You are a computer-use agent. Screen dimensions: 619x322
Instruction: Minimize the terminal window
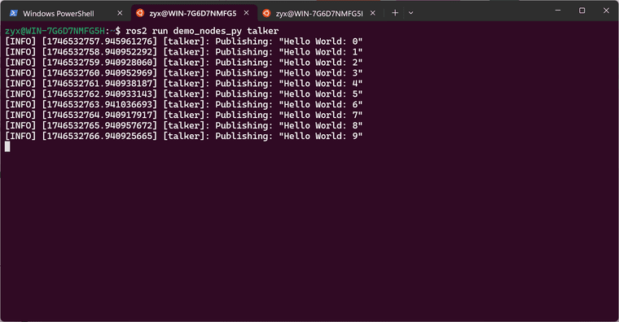[x=558, y=11]
